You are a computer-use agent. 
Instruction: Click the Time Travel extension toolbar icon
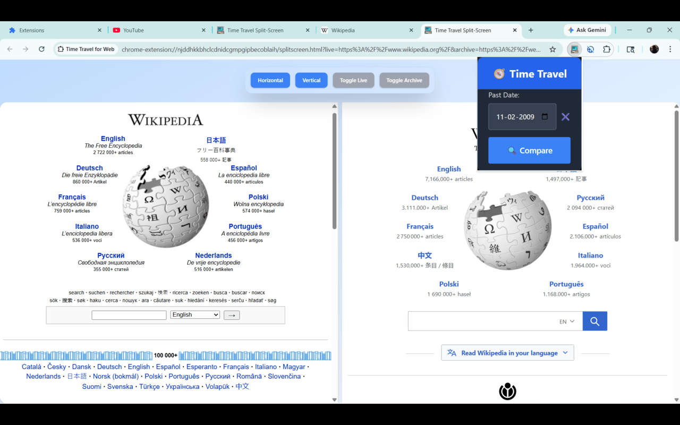pyautogui.click(x=574, y=49)
